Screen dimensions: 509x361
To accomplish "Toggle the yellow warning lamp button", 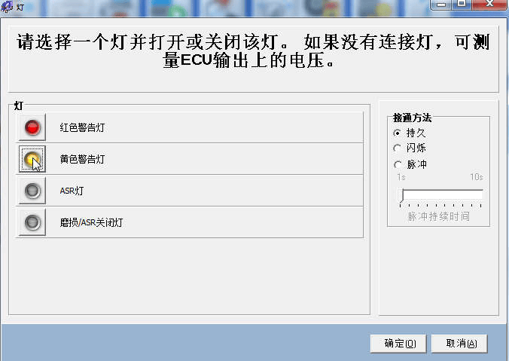I will coord(32,159).
